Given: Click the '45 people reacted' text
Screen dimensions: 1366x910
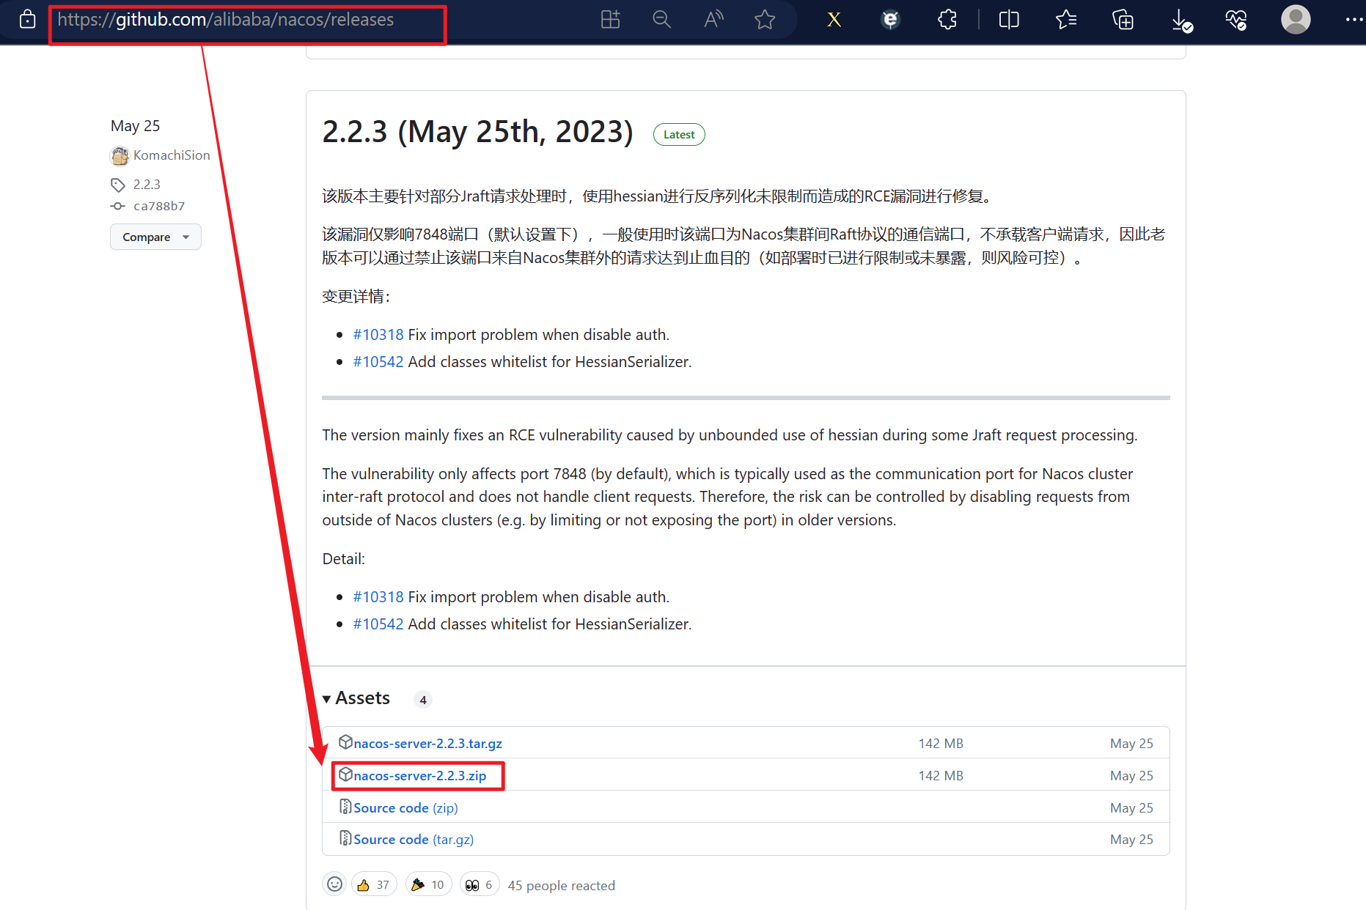Looking at the screenshot, I should point(562,886).
